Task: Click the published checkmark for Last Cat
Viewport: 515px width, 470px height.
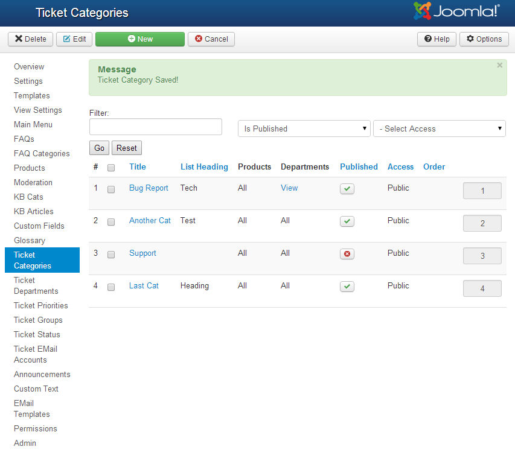Action: [x=347, y=287]
